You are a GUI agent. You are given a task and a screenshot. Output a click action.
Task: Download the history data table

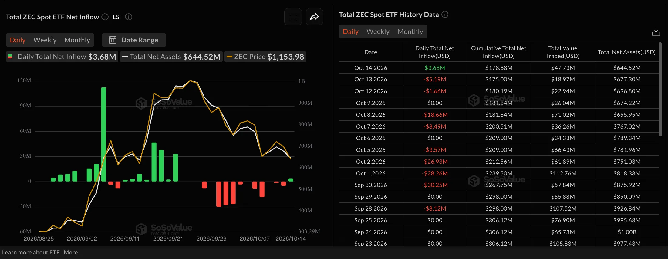(656, 31)
